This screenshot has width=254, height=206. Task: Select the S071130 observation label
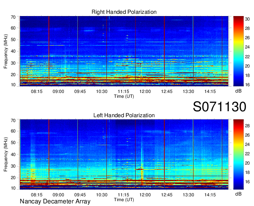(x=220, y=107)
